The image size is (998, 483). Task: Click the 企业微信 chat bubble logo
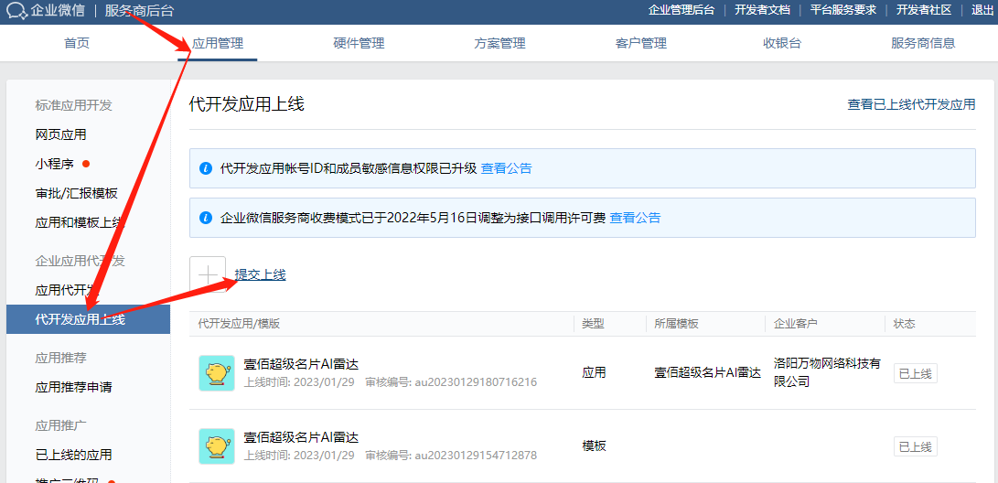16,11
